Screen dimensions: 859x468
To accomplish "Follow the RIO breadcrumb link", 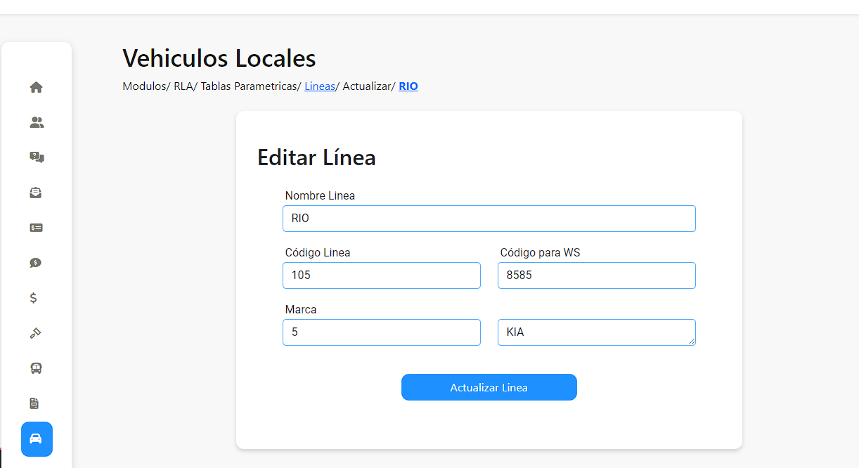I will point(408,86).
